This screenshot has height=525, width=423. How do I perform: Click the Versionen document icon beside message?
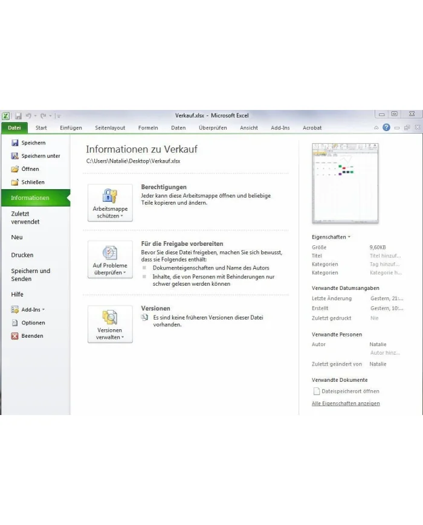coord(144,317)
